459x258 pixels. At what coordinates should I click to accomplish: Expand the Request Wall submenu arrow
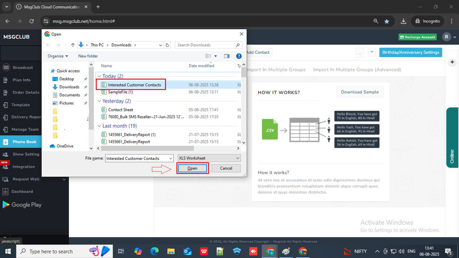(x=64, y=179)
